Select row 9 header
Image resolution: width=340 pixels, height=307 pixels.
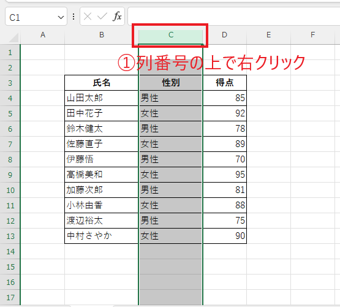pyautogui.click(x=10, y=175)
